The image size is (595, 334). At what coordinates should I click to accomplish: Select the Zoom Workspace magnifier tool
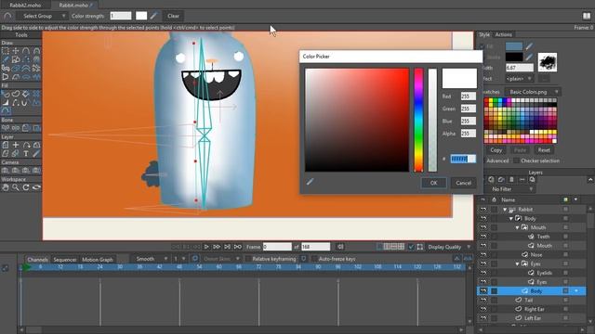(x=16, y=187)
